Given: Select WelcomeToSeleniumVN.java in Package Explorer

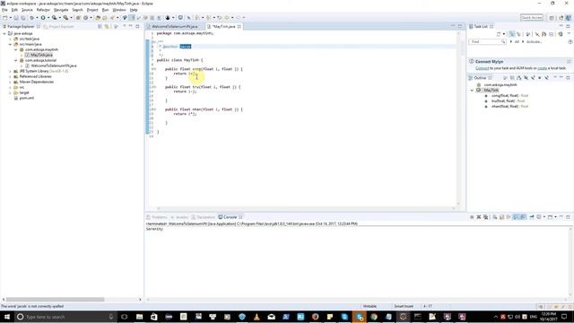Looking at the screenshot, I should pos(54,65).
